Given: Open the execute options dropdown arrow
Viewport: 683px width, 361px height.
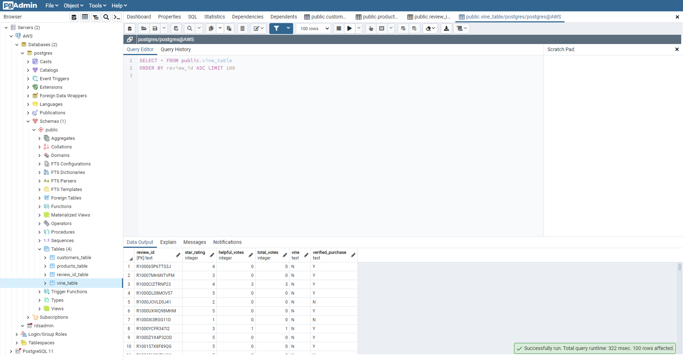Looking at the screenshot, I should (x=359, y=28).
